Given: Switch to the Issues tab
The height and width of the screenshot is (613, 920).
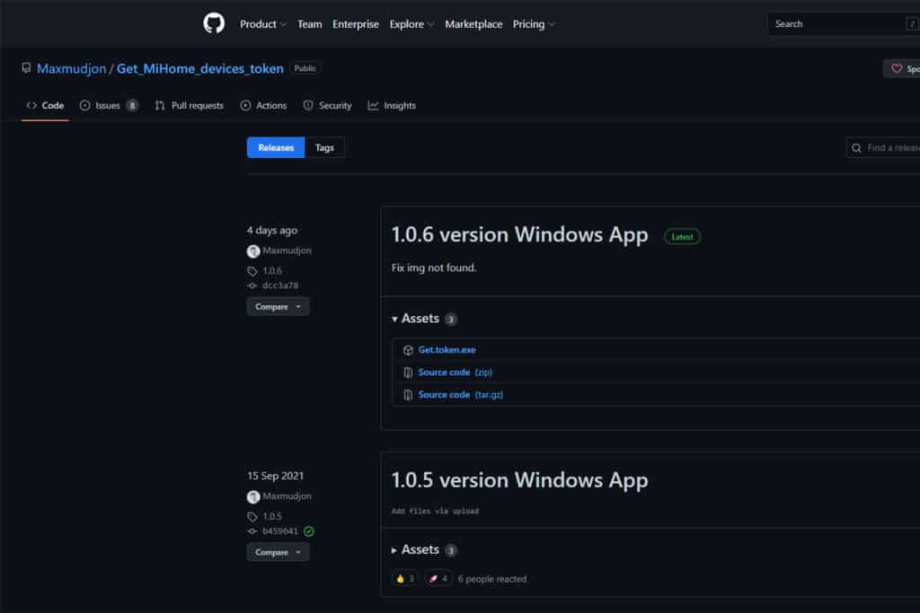Looking at the screenshot, I should click(109, 106).
